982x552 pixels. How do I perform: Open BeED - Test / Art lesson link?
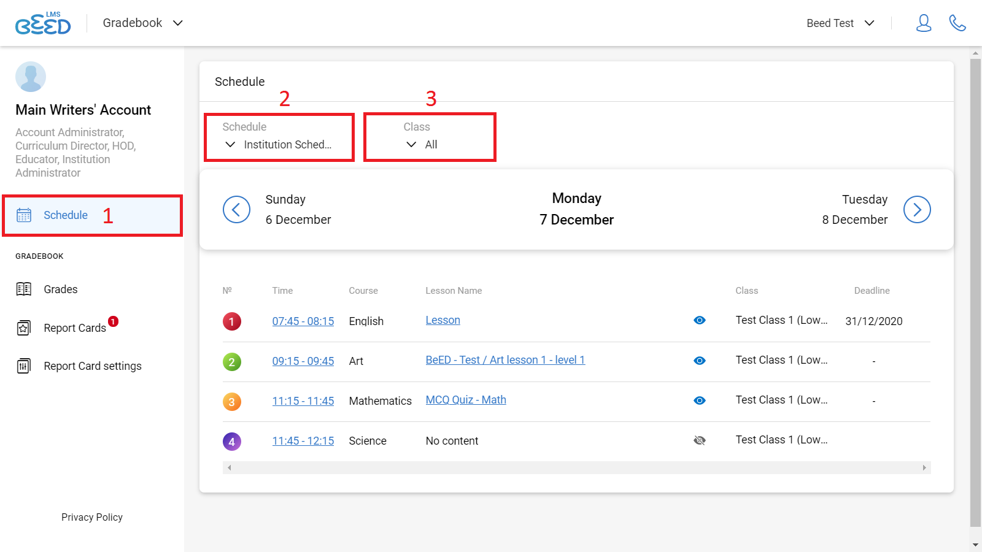tap(505, 360)
